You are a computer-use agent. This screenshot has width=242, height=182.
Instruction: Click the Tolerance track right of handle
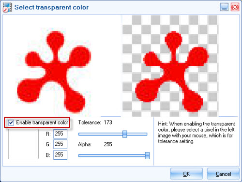[x=137, y=134]
